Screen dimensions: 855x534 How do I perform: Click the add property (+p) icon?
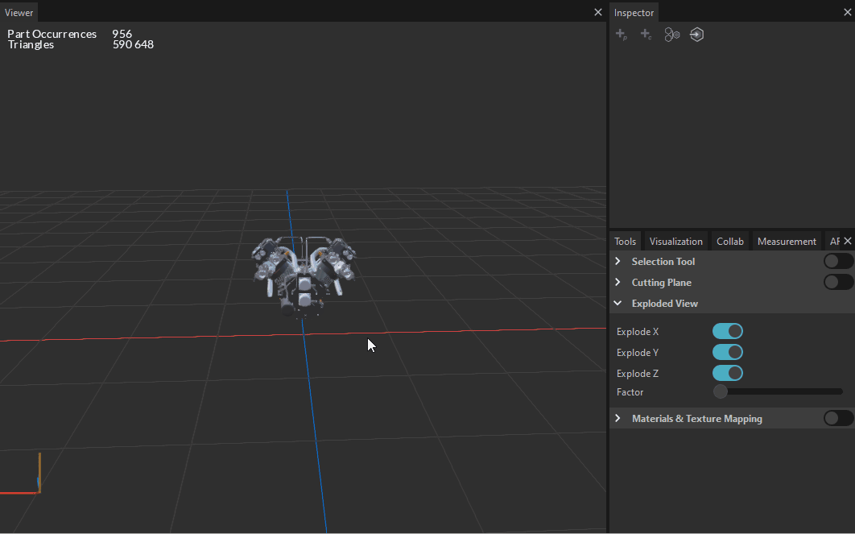click(621, 35)
